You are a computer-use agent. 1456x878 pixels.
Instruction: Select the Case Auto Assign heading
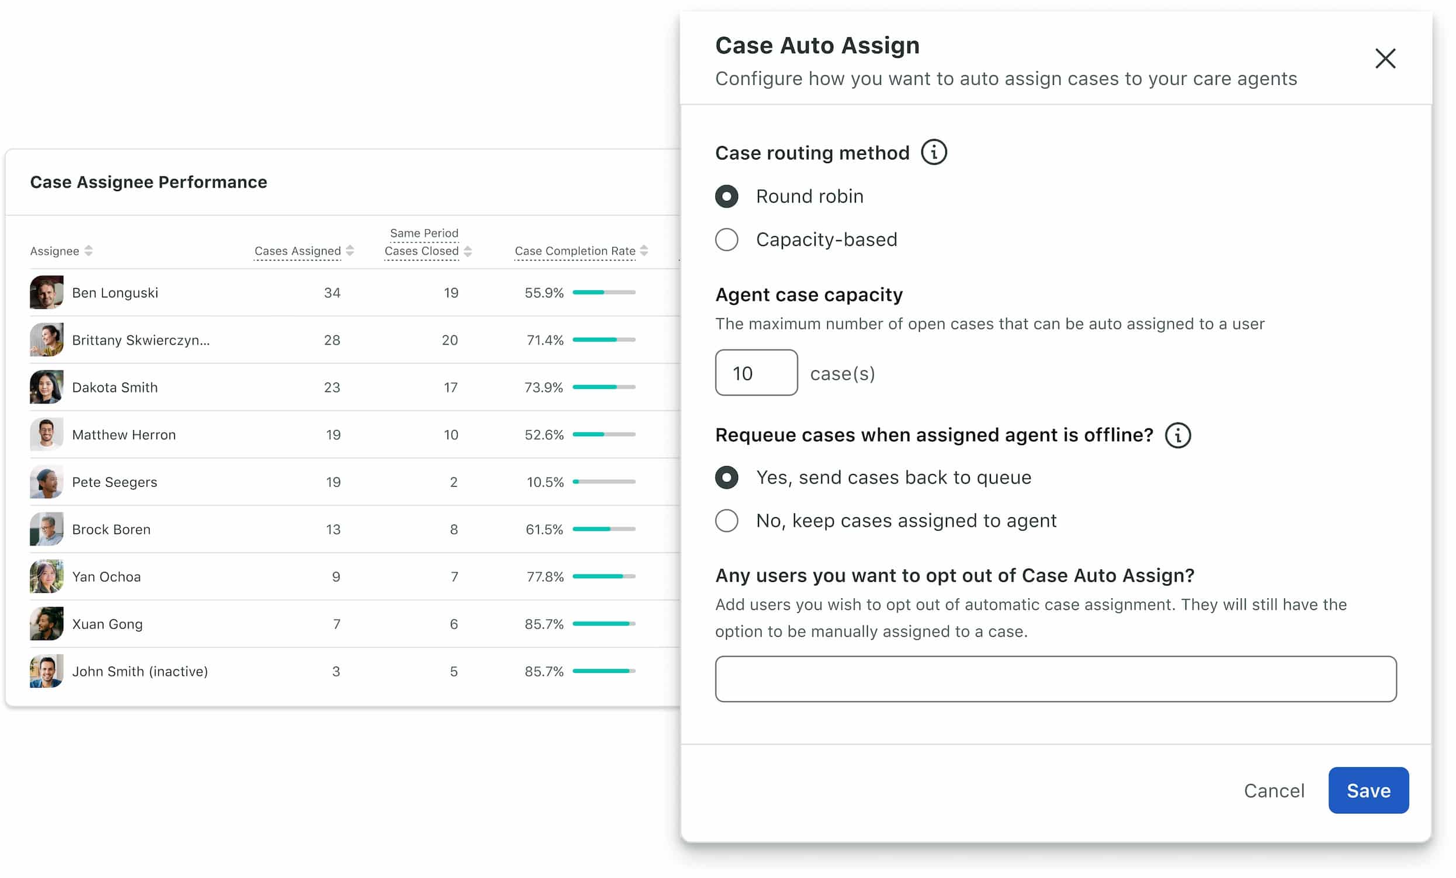click(817, 45)
